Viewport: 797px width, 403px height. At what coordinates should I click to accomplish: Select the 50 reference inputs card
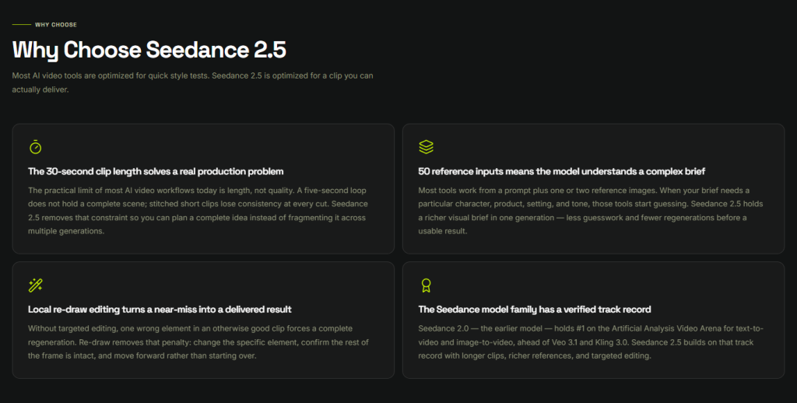(x=594, y=188)
